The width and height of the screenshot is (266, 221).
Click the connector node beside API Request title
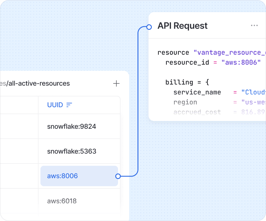[x=149, y=27]
